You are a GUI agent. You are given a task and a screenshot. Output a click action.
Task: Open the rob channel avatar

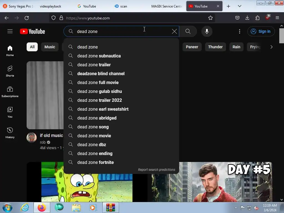tap(32, 138)
